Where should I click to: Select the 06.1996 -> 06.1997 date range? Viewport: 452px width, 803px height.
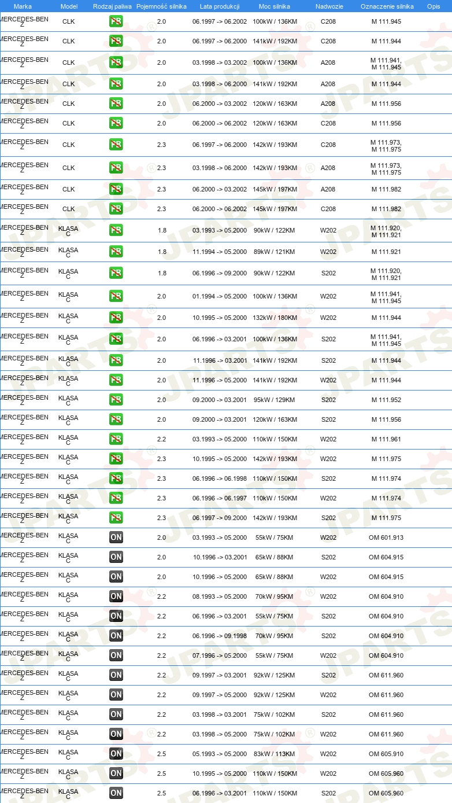(x=220, y=498)
